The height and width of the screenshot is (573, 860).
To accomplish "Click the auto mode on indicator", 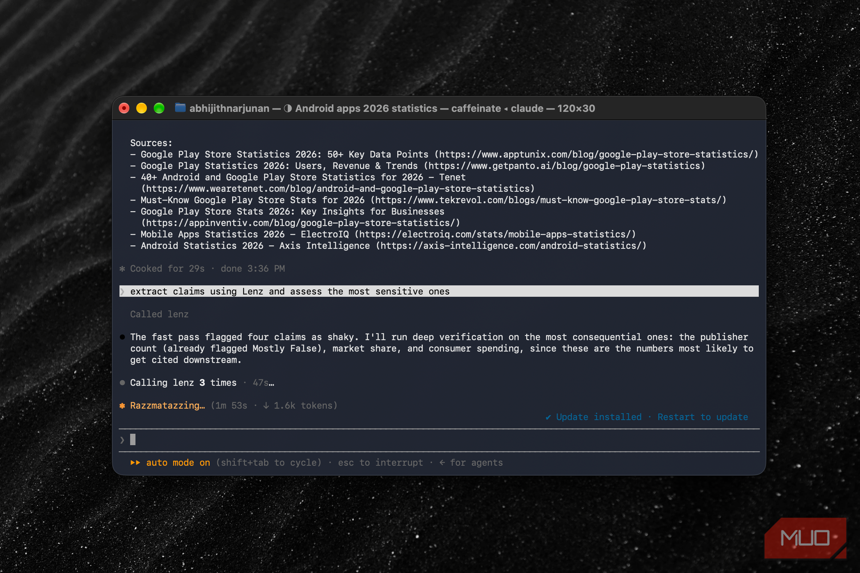I will click(178, 463).
